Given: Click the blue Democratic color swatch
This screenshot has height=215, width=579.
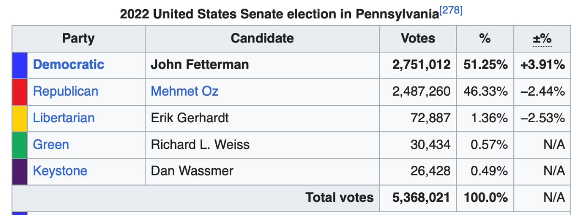Looking at the screenshot, I should pos(20,65).
